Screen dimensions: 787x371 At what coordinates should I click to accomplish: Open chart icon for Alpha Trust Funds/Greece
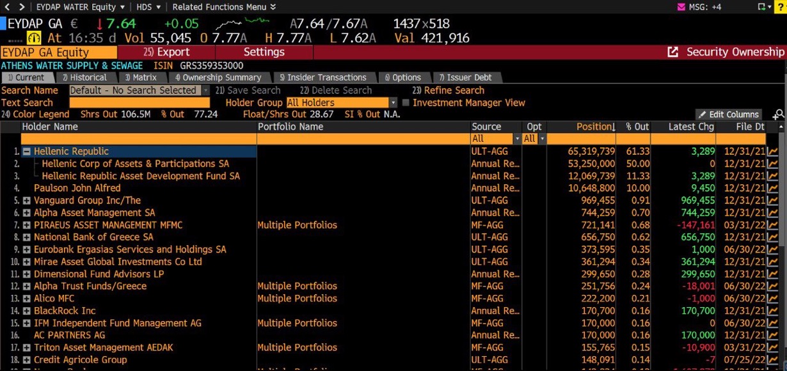click(x=773, y=286)
